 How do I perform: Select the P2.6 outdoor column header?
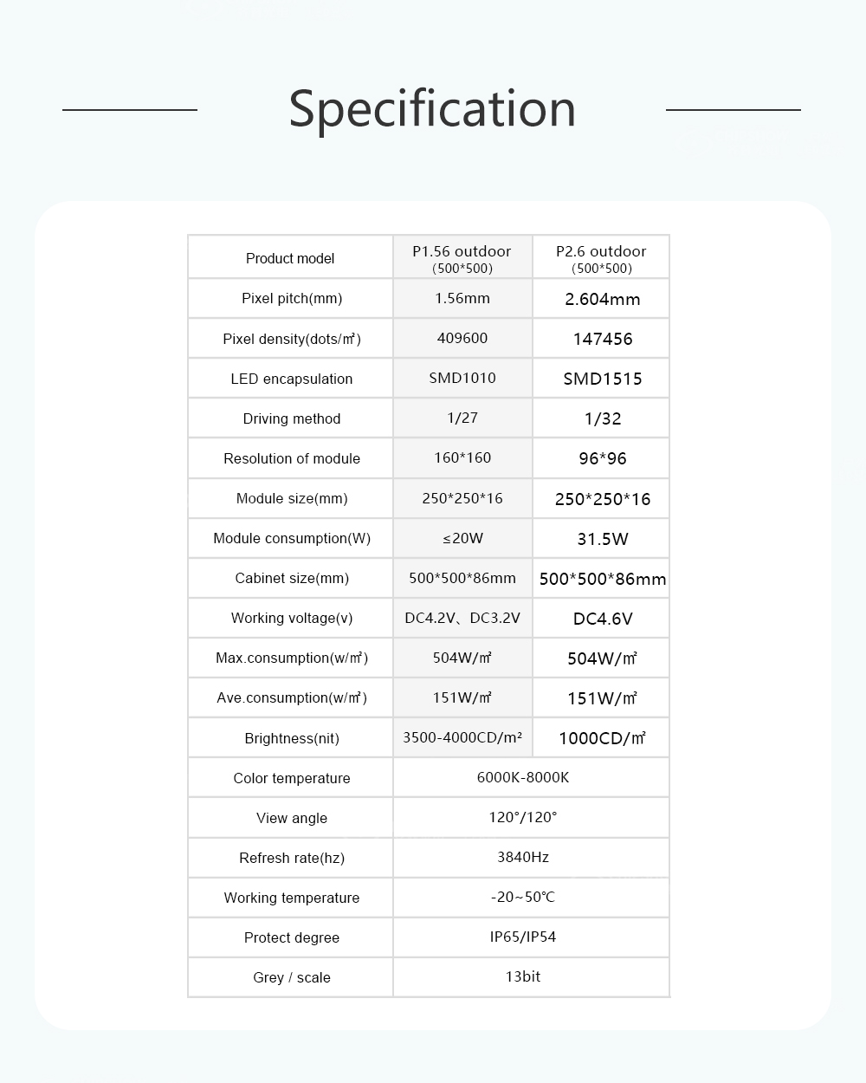601,257
